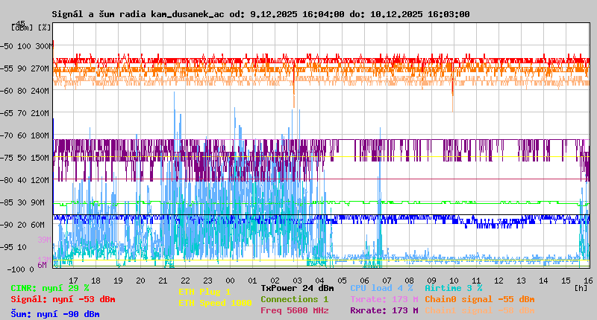Click the '21' hour tick on the time axis
Image resolution: width=597 pixels, height=320 pixels.
pyautogui.click(x=163, y=281)
